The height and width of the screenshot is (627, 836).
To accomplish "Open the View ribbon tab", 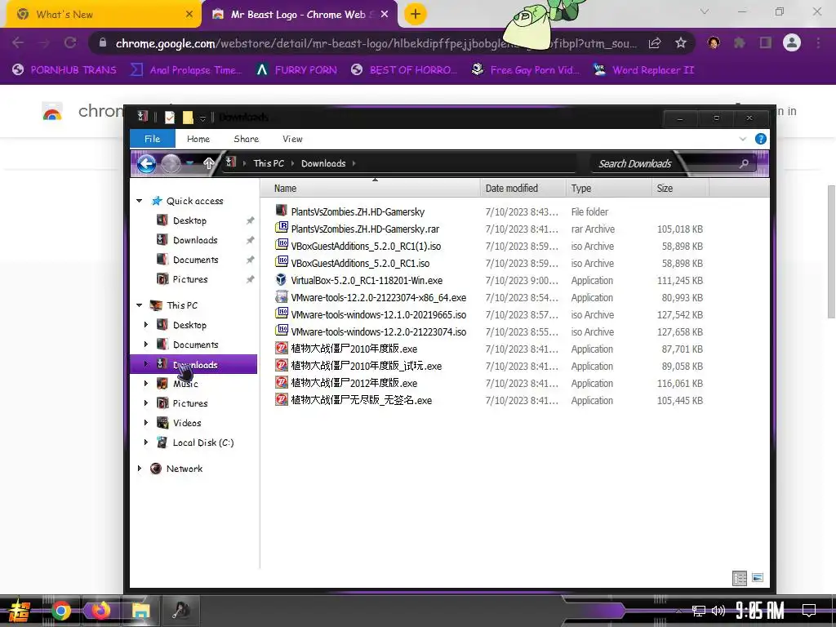I will click(292, 139).
